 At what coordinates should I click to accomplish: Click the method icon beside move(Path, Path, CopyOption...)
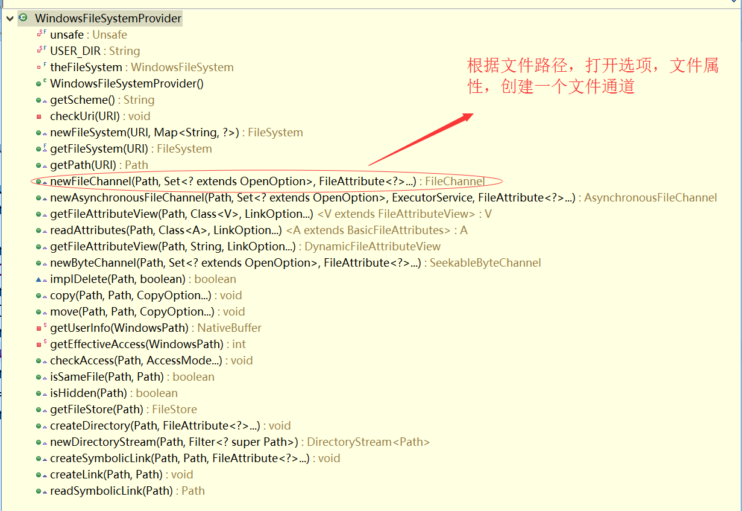[41, 311]
